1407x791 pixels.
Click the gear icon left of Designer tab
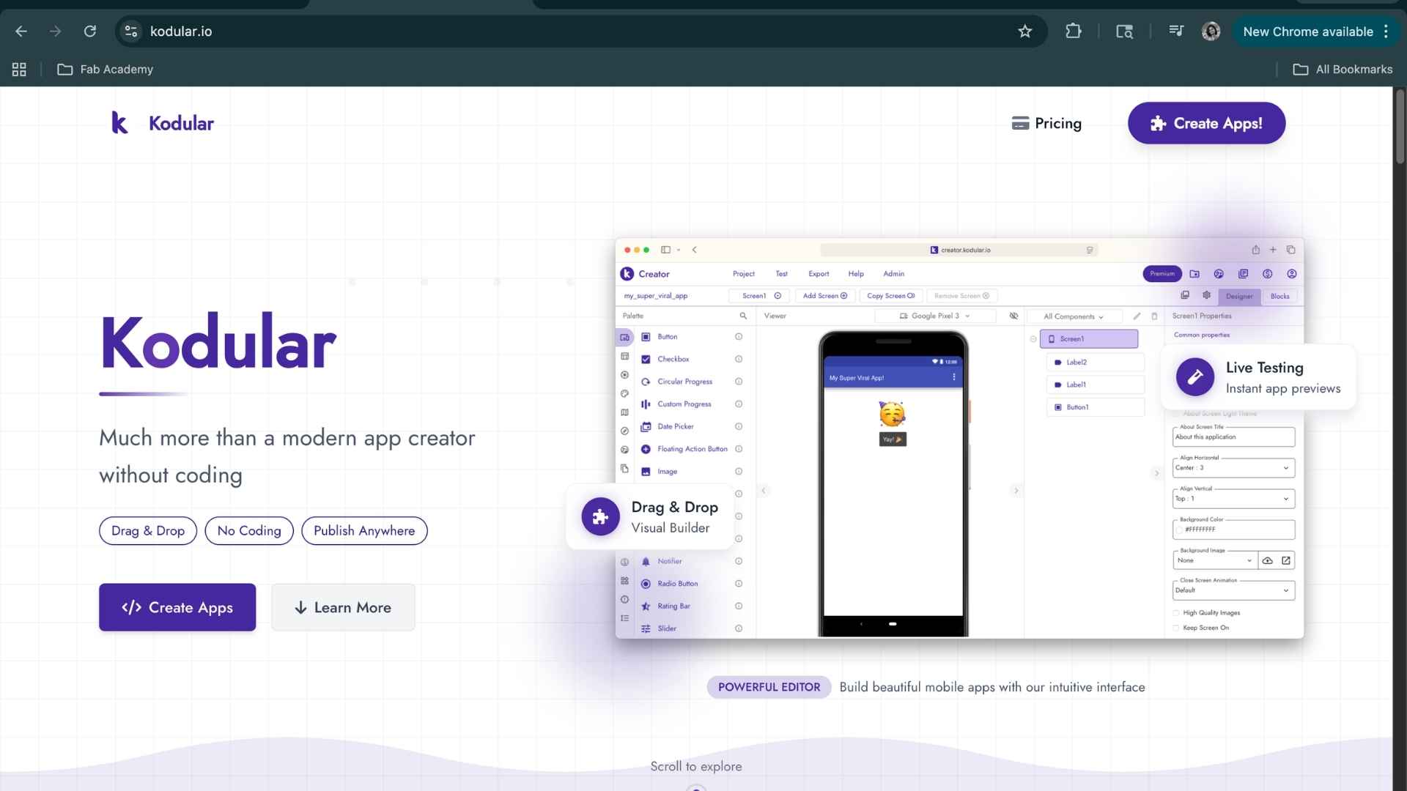tap(1206, 295)
